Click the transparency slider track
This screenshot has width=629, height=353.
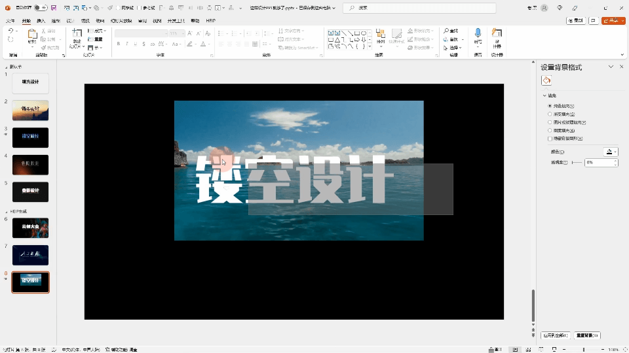(577, 163)
